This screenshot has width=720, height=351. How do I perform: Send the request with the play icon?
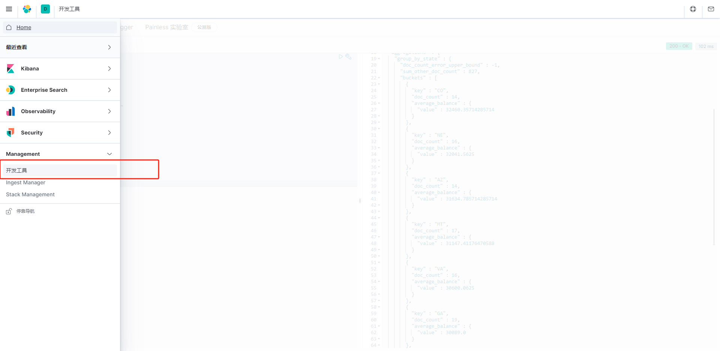click(x=340, y=57)
